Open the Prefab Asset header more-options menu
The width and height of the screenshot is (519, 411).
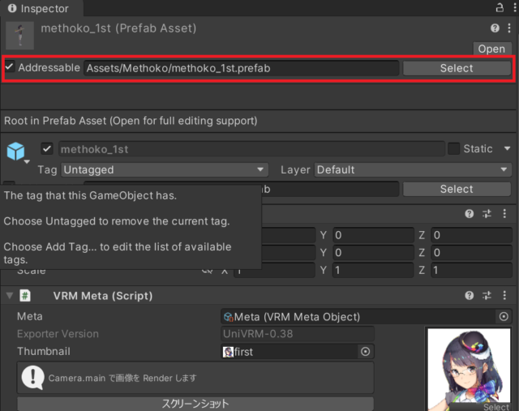509,28
